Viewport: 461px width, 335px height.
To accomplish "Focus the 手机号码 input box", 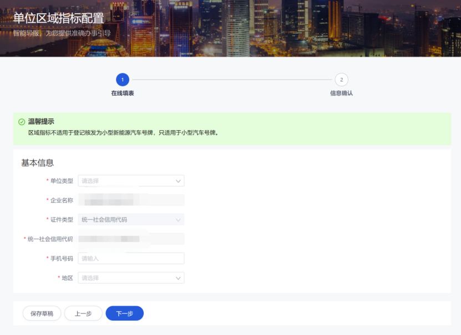I will [x=131, y=259].
